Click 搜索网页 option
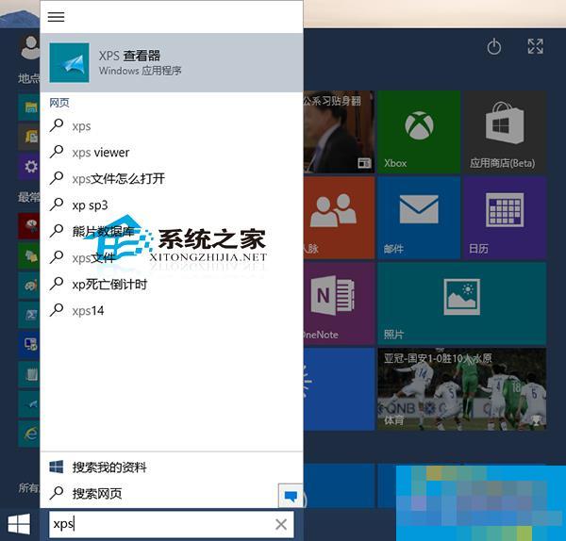 [158, 493]
